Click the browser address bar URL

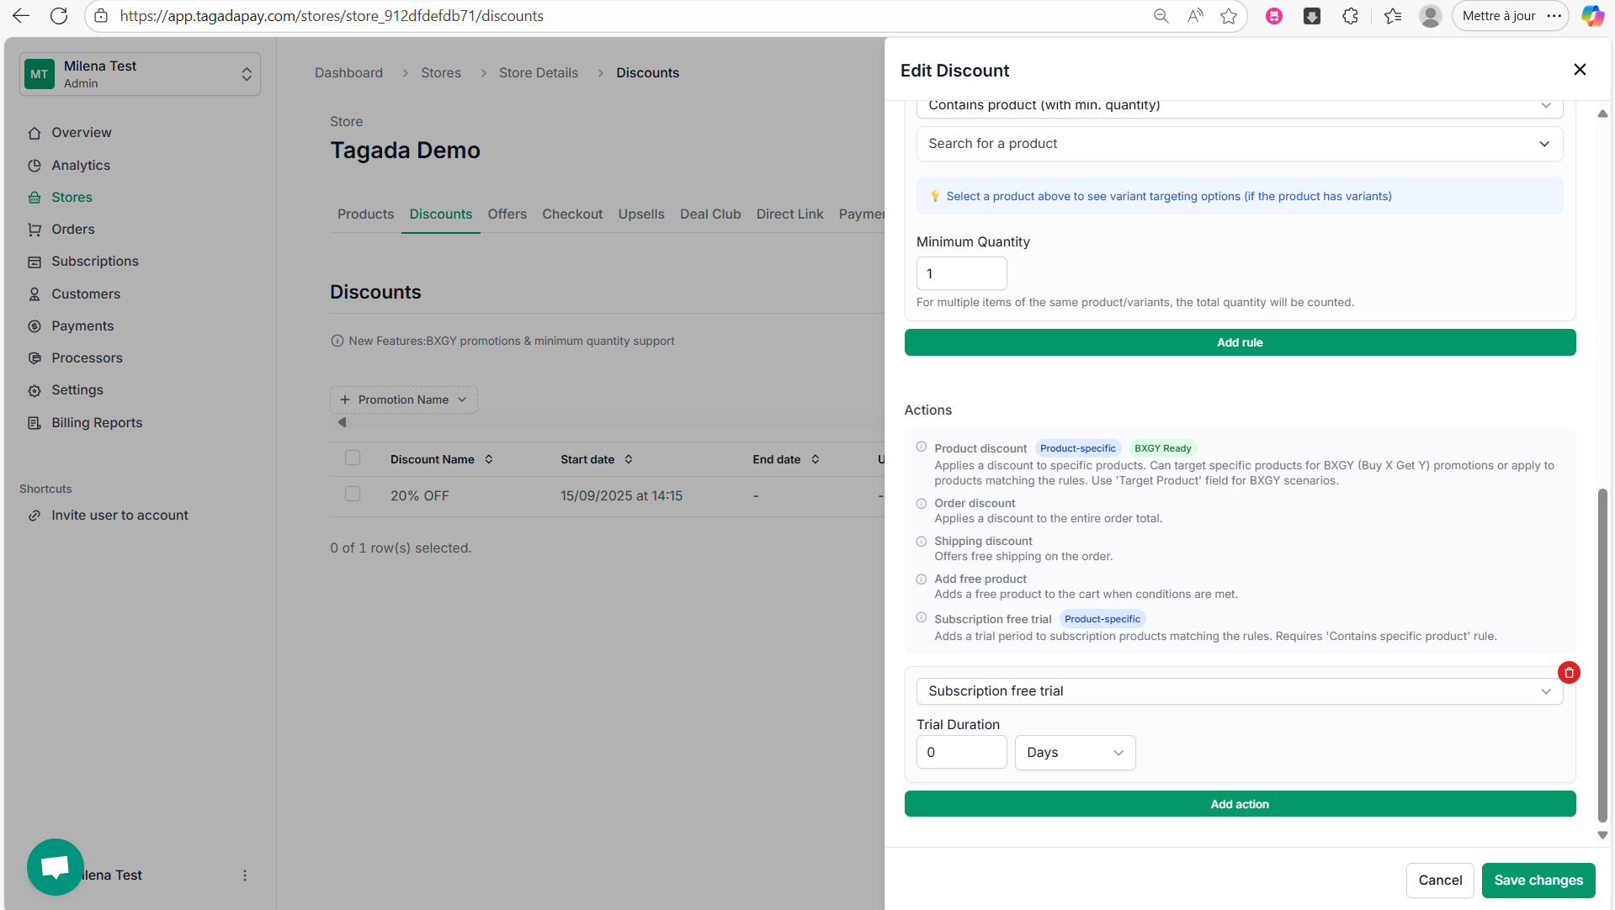click(332, 16)
